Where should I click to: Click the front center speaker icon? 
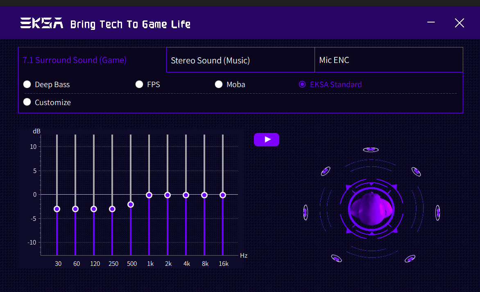point(371,150)
